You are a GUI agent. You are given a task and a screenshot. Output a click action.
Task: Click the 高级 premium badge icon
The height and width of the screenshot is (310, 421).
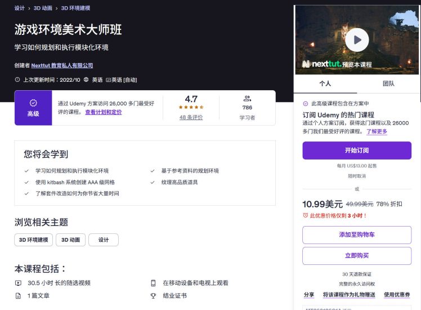coord(33,103)
